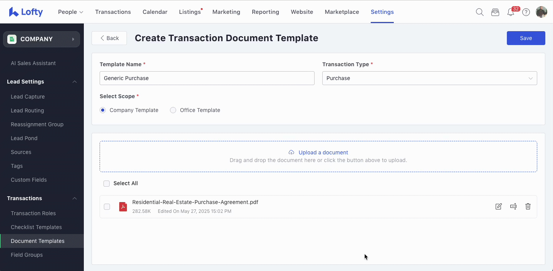The width and height of the screenshot is (553, 271).
Task: Open AI Sales Assistant settings
Action: [33, 63]
